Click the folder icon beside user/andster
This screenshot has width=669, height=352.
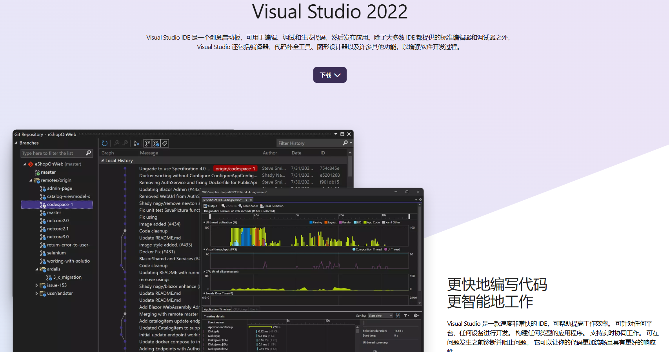43,294
